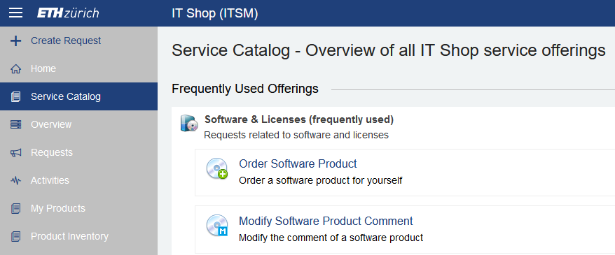
Task: Click the Product Inventory icon
Action: click(15, 236)
